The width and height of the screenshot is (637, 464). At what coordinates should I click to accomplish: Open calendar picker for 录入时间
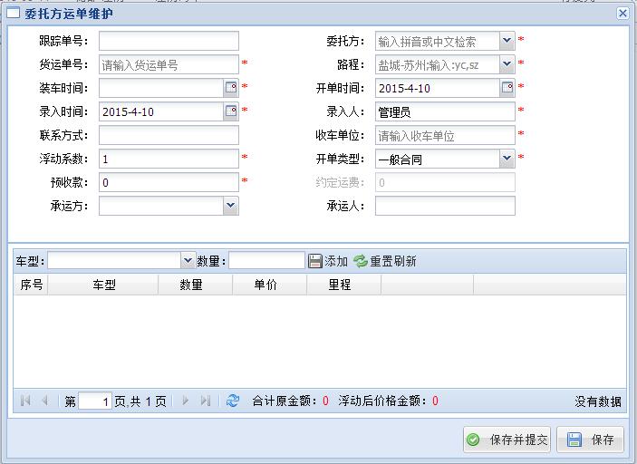(x=231, y=111)
